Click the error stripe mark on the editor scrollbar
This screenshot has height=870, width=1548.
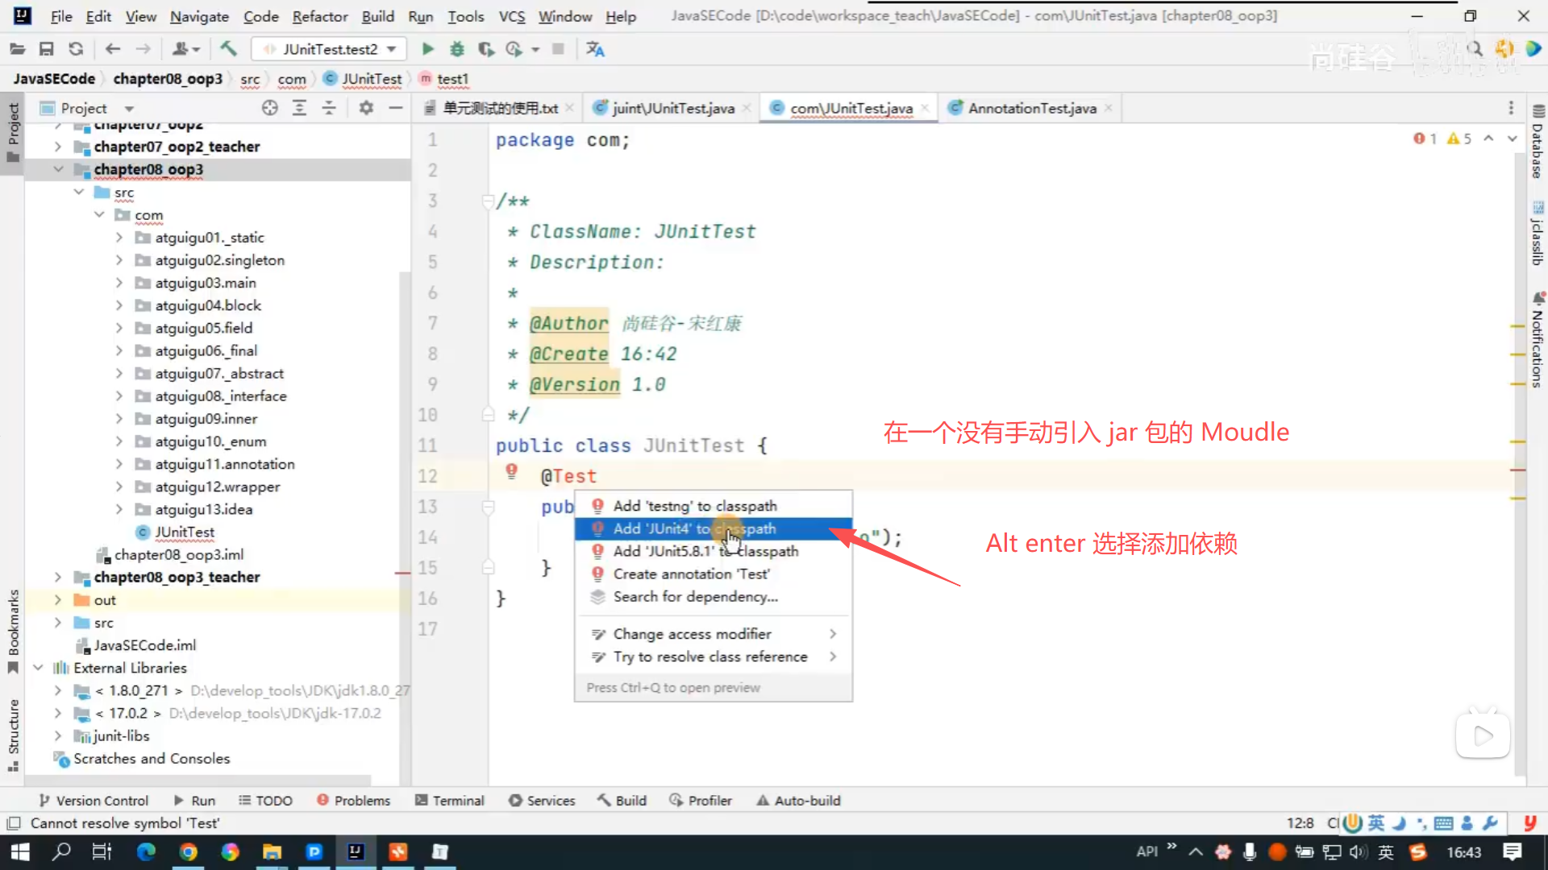coord(1518,470)
